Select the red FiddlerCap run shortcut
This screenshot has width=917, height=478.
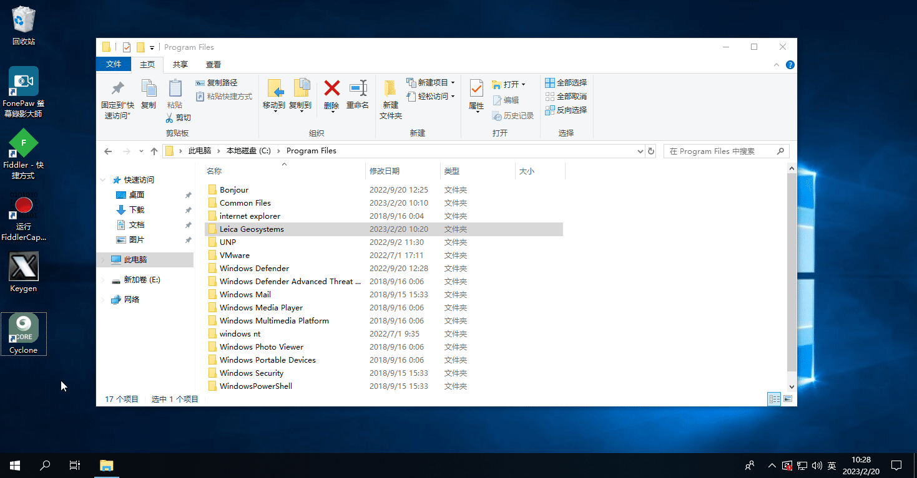(24, 216)
